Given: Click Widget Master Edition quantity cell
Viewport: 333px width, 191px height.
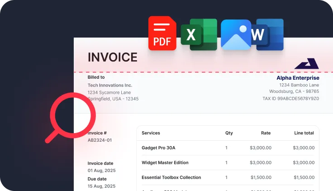Looking at the screenshot, I should [226, 163].
